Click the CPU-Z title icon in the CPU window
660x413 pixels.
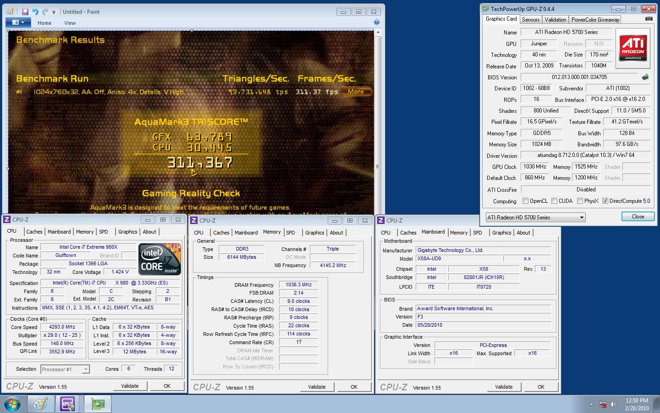tap(7, 220)
